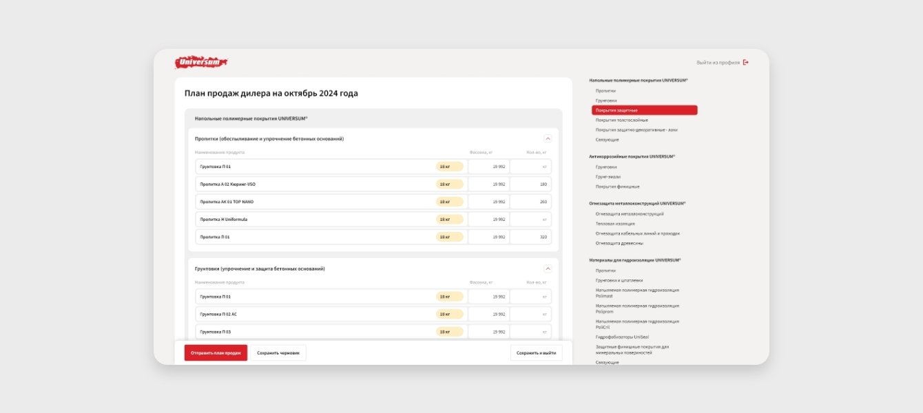
Task: Click 18 кг badge in Пропитка АК 01 TOP NANO row
Action: (449, 202)
